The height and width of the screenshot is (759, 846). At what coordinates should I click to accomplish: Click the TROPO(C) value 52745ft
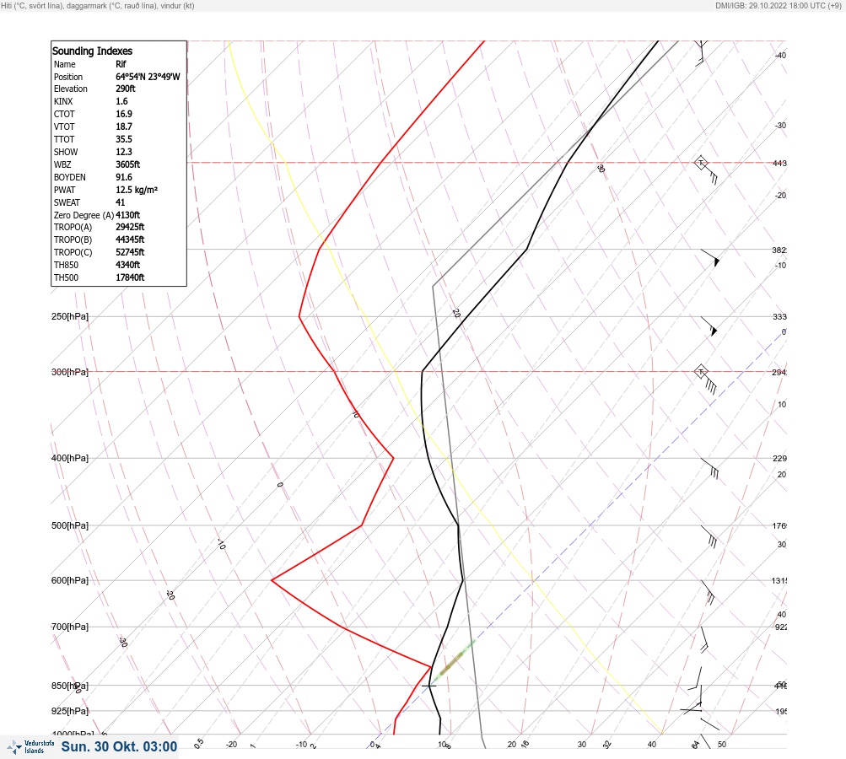130,252
